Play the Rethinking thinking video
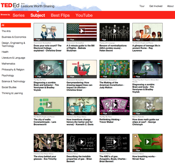The width and height of the screenshot is (175, 165). [115, 105]
